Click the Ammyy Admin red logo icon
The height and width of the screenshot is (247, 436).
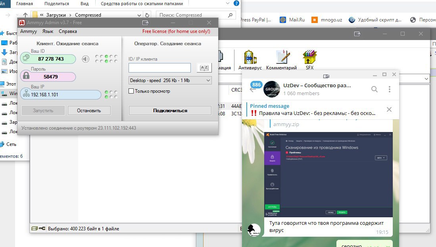[22, 23]
